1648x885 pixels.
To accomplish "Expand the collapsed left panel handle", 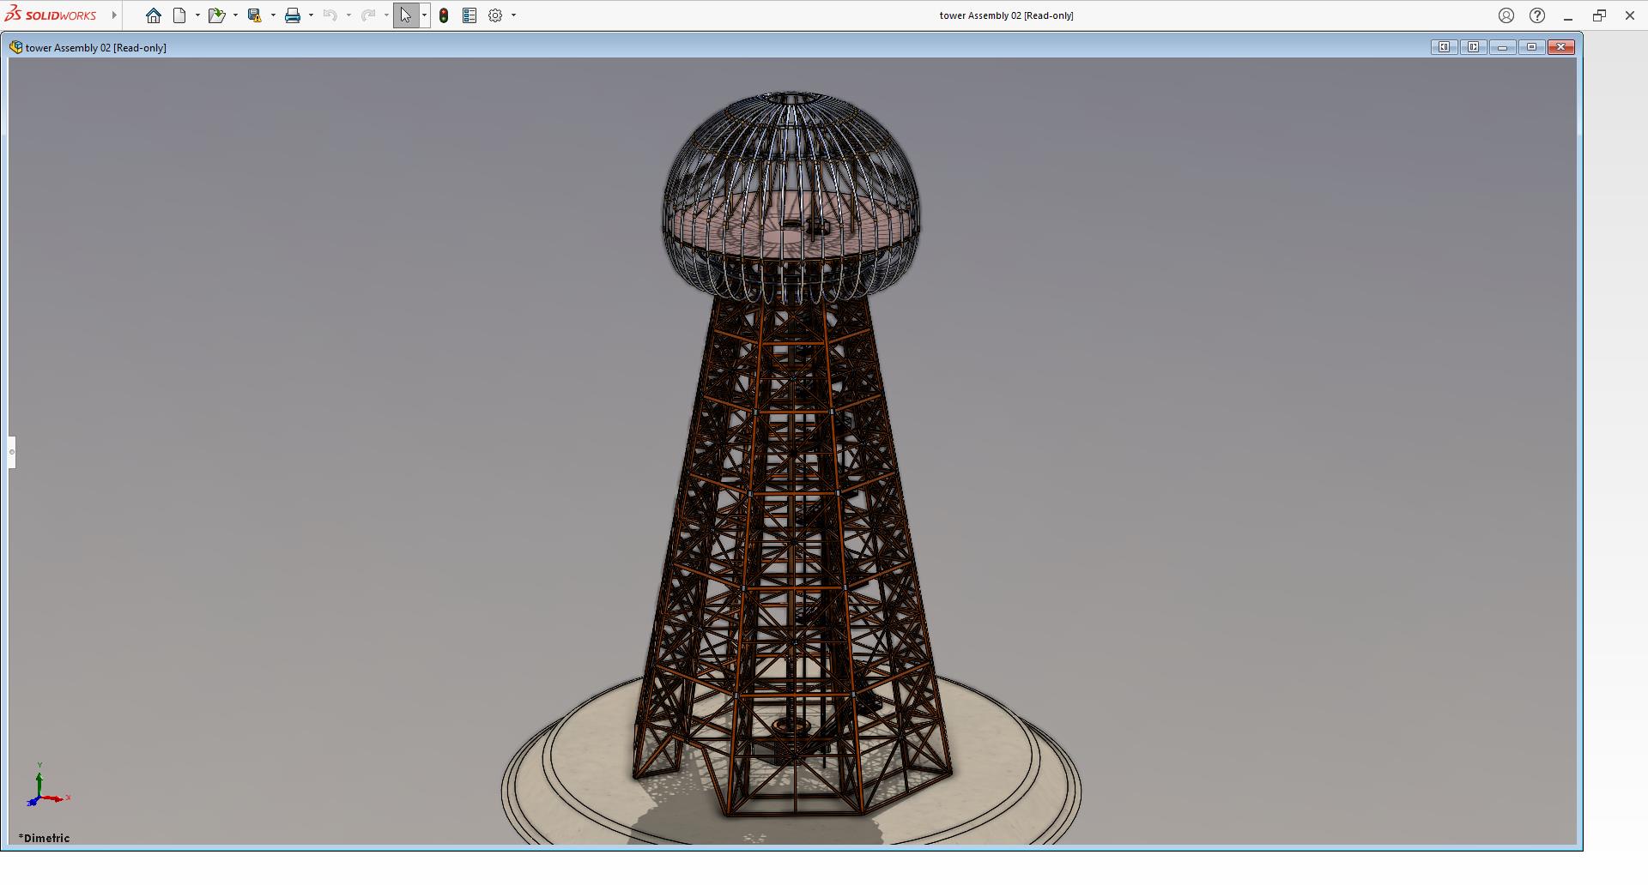I will click(12, 452).
